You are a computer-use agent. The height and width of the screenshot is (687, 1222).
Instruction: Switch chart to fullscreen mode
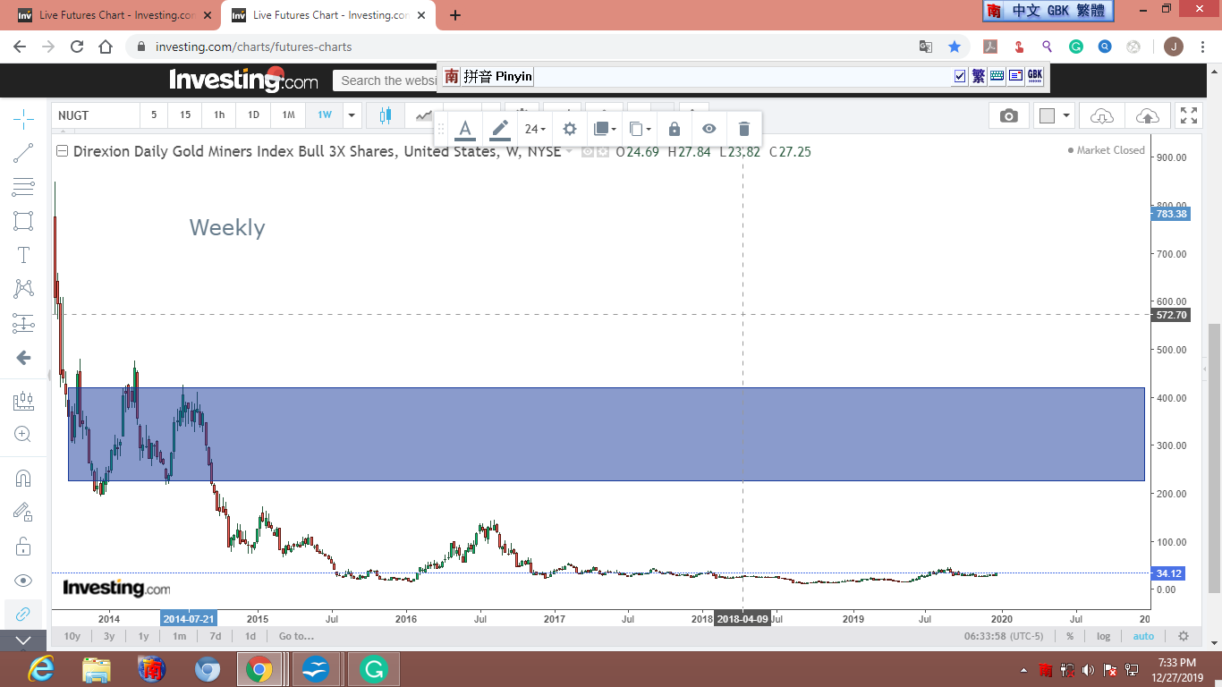1188,115
